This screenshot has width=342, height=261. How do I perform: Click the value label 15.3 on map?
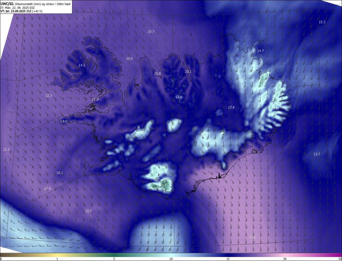pyautogui.click(x=322, y=22)
